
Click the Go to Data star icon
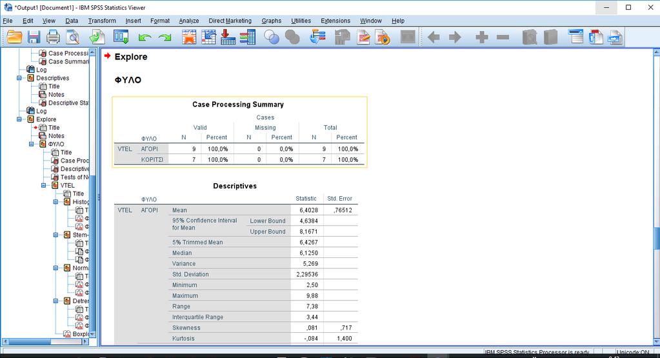coord(189,37)
